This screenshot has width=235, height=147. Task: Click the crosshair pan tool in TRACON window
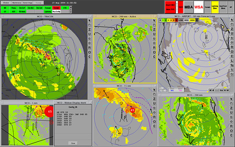point(89,43)
